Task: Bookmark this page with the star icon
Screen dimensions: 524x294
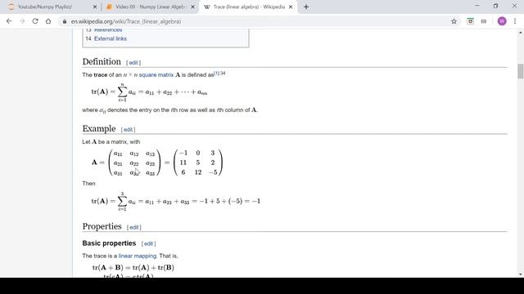Action: pyautogui.click(x=454, y=21)
